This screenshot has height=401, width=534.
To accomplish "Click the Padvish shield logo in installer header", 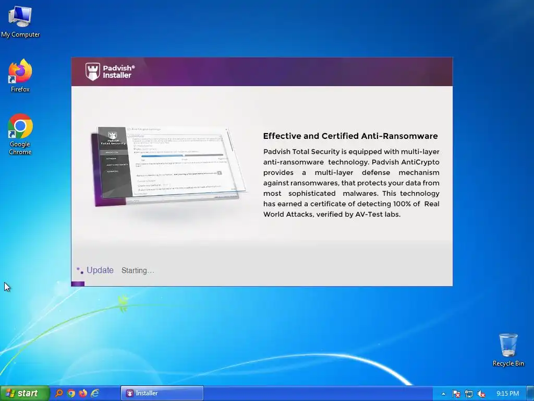I will pyautogui.click(x=93, y=72).
